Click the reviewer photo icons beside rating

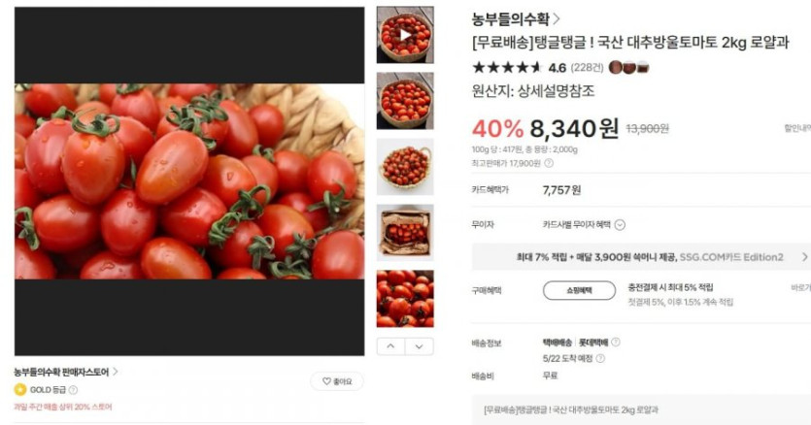pos(628,67)
